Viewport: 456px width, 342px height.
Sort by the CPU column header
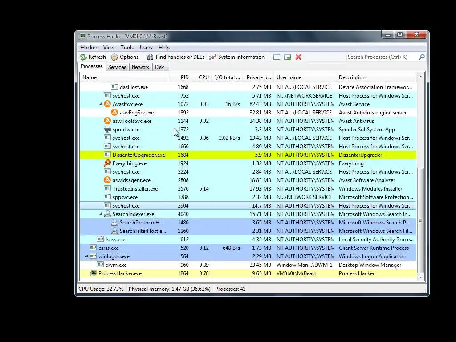tap(202, 77)
